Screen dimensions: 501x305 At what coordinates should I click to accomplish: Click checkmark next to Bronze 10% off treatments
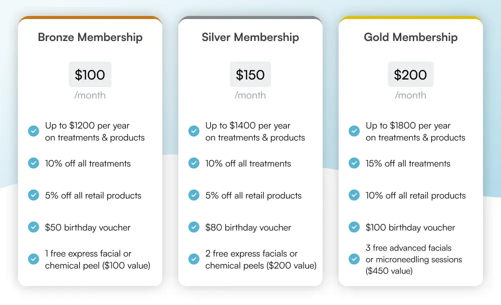[34, 163]
